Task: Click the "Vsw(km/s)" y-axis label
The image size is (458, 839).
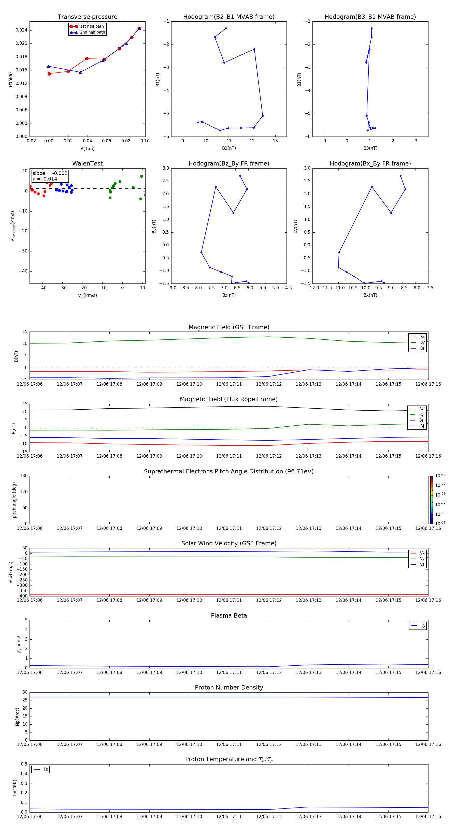Action: coord(10,572)
